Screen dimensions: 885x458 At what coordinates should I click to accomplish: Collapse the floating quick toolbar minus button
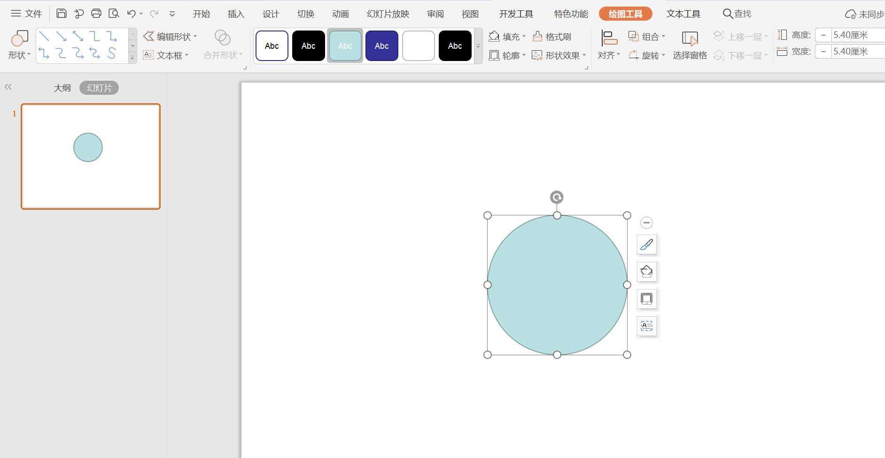pos(646,222)
